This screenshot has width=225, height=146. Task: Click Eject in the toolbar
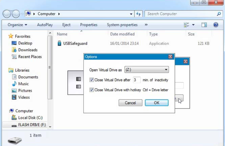coord(66,25)
